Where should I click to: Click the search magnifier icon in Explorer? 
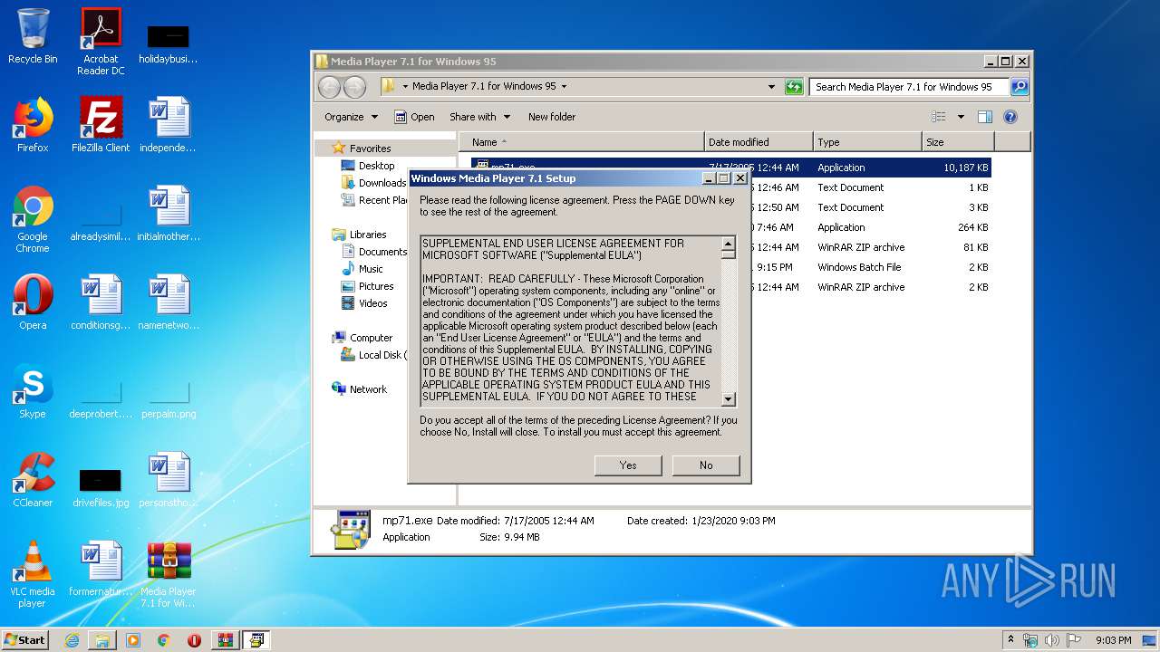(x=1020, y=87)
